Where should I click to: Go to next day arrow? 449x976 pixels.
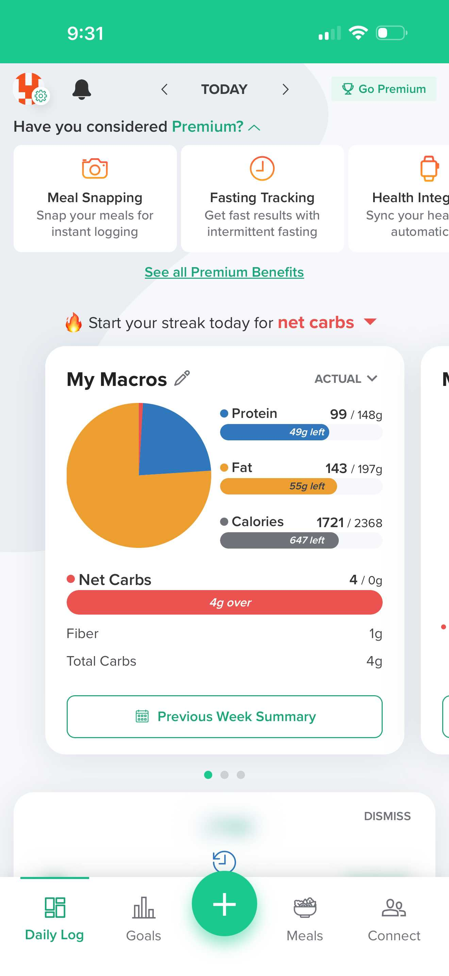click(285, 90)
